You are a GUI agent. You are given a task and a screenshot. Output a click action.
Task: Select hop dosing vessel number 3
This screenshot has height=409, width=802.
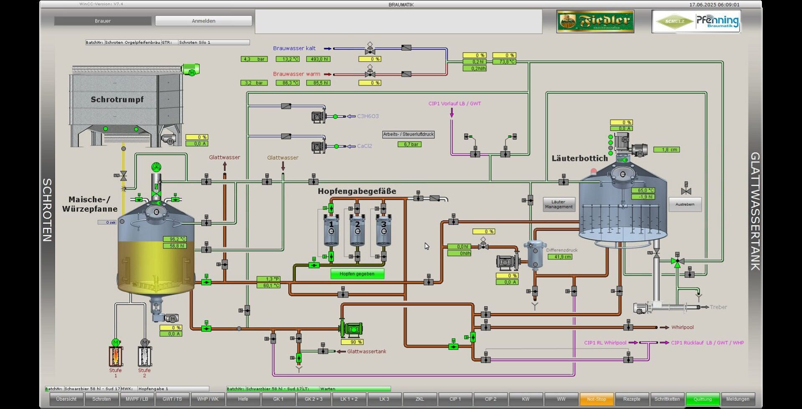point(383,230)
